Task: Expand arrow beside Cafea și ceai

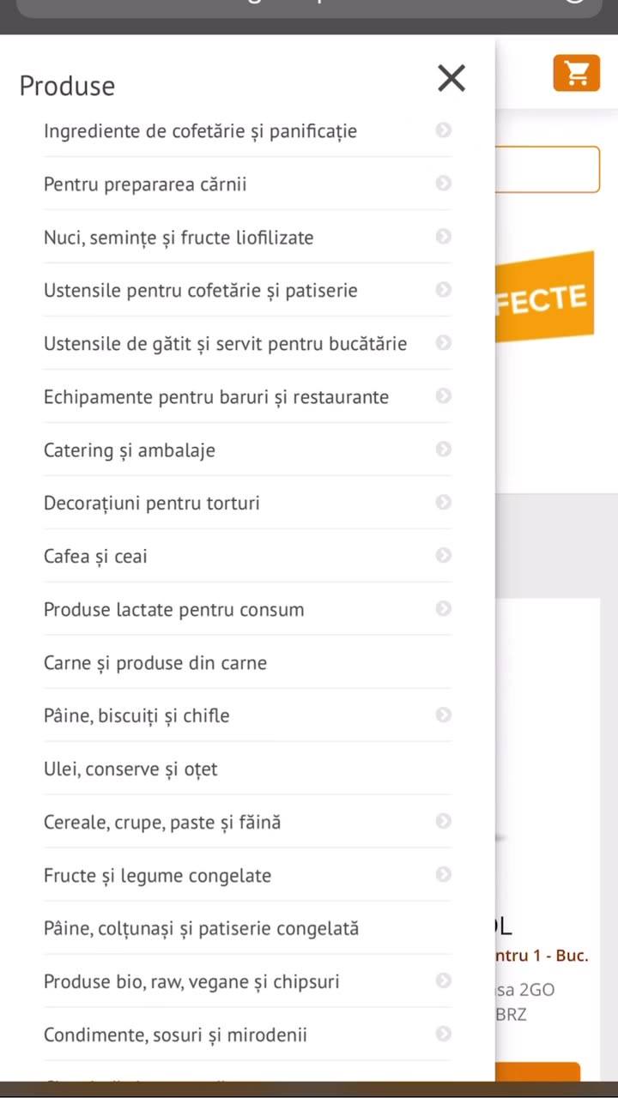Action: point(443,556)
